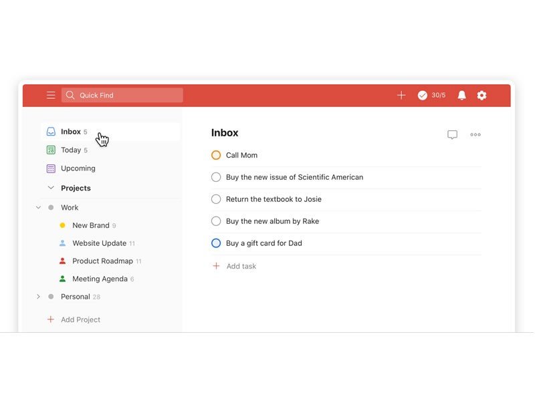The image size is (535, 401).
Task: Expand the Personal project
Action: click(38, 296)
